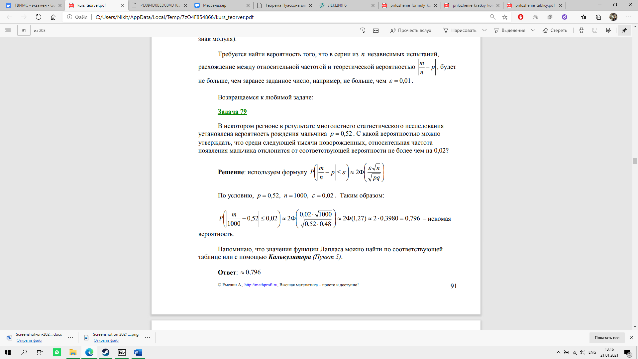Activate the Нарисовать drawing tool

click(x=460, y=30)
